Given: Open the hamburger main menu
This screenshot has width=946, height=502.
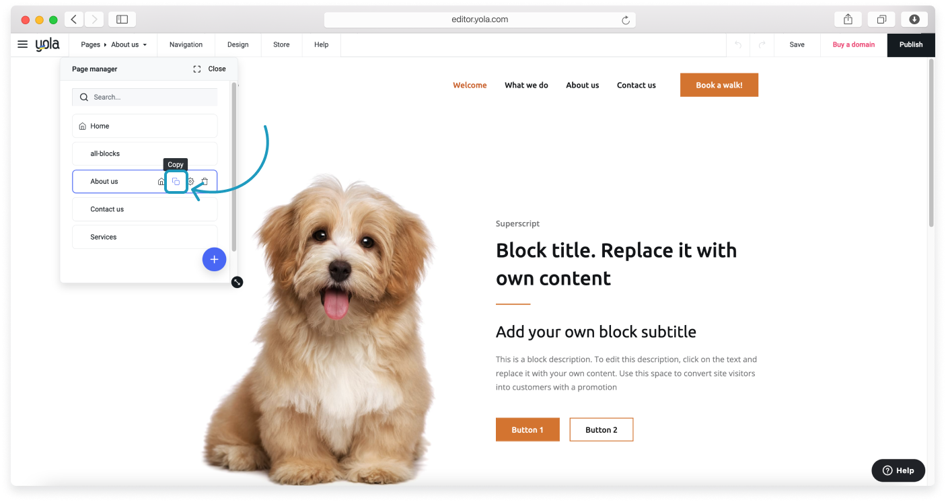Looking at the screenshot, I should [x=22, y=44].
